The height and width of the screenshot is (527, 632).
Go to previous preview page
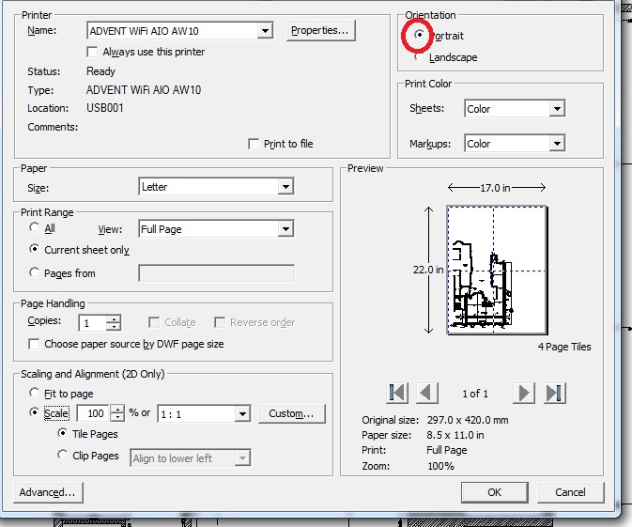coord(426,393)
